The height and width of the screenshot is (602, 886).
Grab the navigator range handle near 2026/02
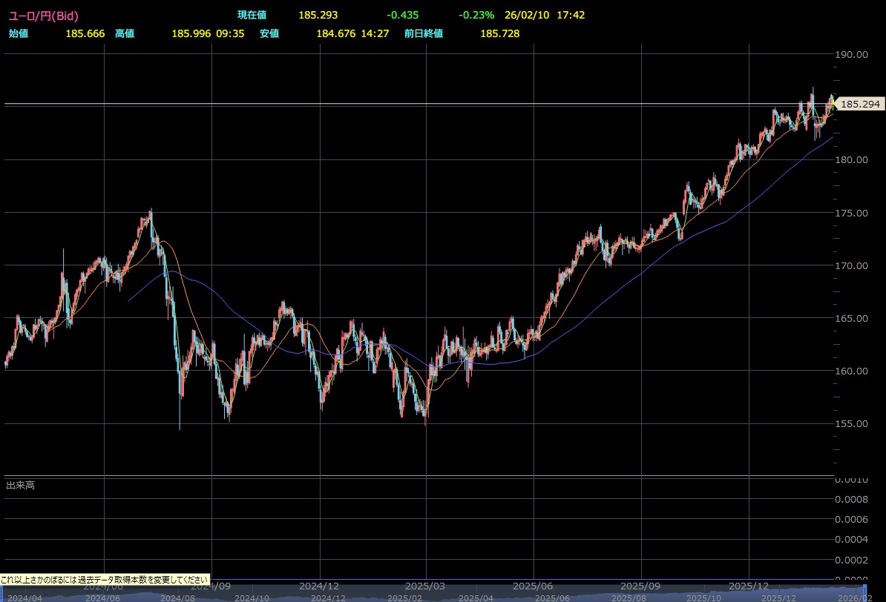864,594
